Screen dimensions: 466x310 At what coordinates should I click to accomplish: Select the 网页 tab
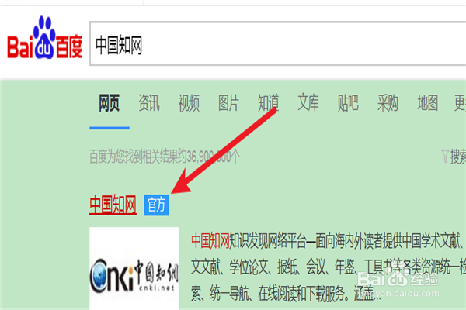click(109, 103)
